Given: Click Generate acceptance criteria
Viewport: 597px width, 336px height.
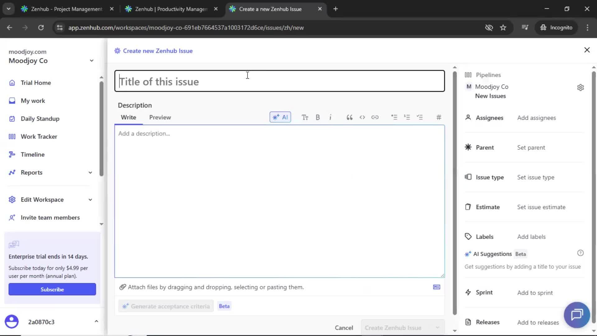Looking at the screenshot, I should (x=166, y=306).
